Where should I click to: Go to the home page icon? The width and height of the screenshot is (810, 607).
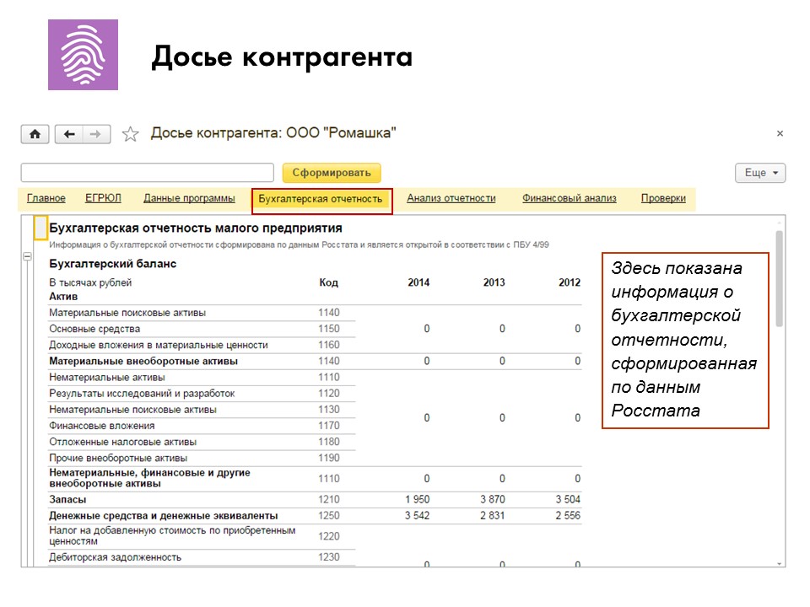(x=35, y=134)
